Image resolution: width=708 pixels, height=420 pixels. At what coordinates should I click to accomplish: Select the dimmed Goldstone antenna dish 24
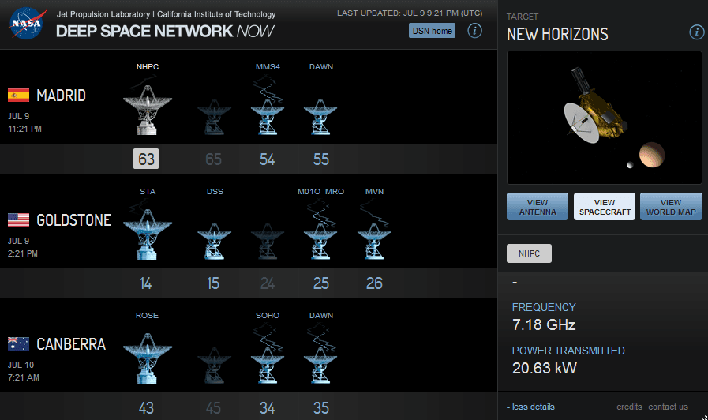[x=268, y=241]
